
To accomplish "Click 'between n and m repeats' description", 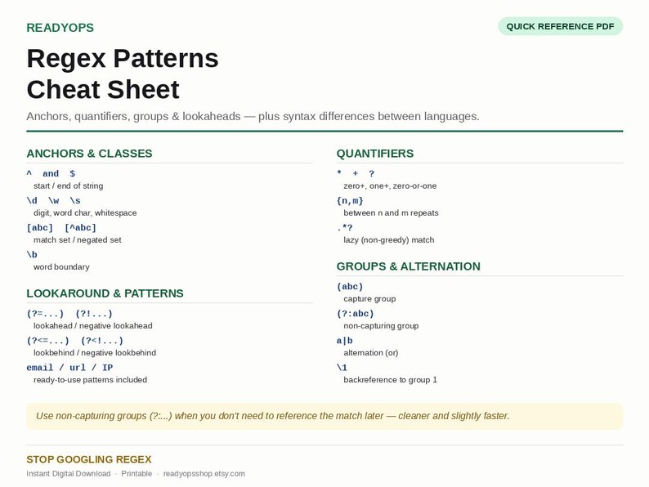I will pyautogui.click(x=391, y=212).
